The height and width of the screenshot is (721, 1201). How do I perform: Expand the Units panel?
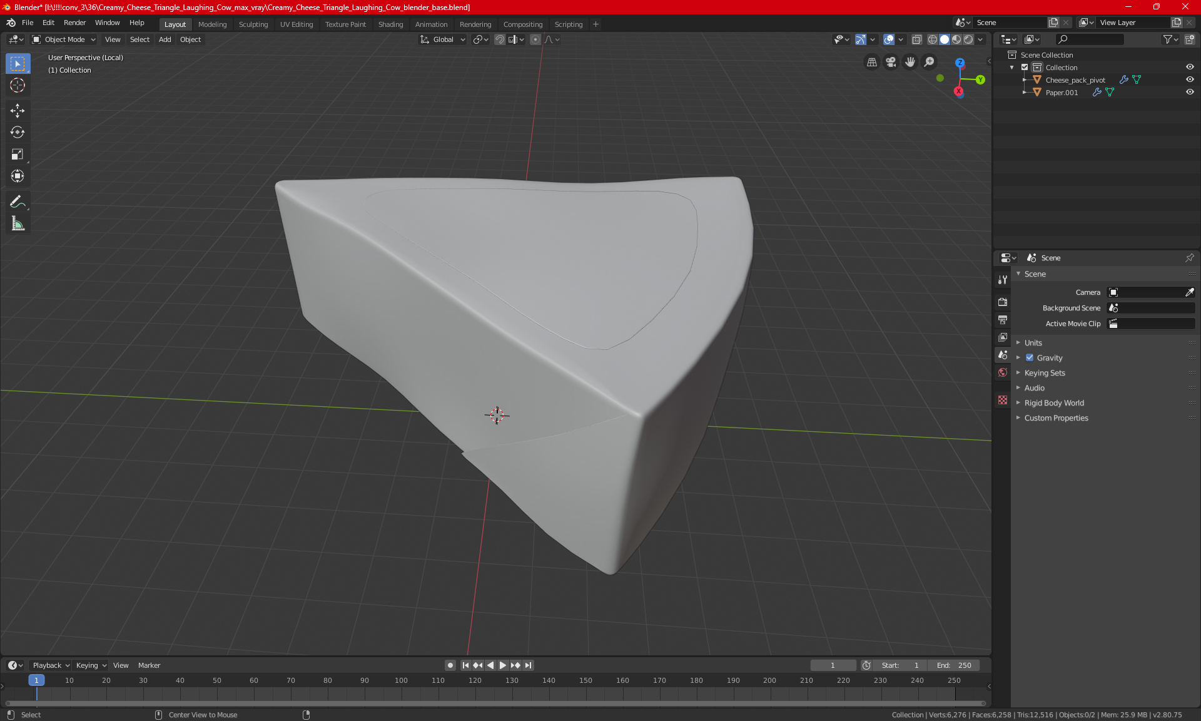pos(1033,343)
